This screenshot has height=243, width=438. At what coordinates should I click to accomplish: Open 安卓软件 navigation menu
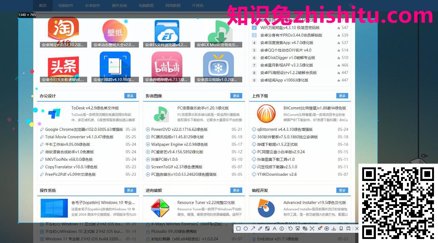point(93,6)
